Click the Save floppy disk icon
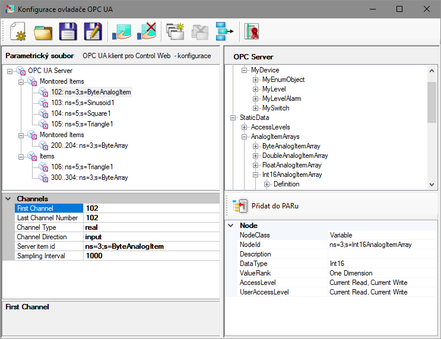The image size is (441, 339). click(x=68, y=31)
